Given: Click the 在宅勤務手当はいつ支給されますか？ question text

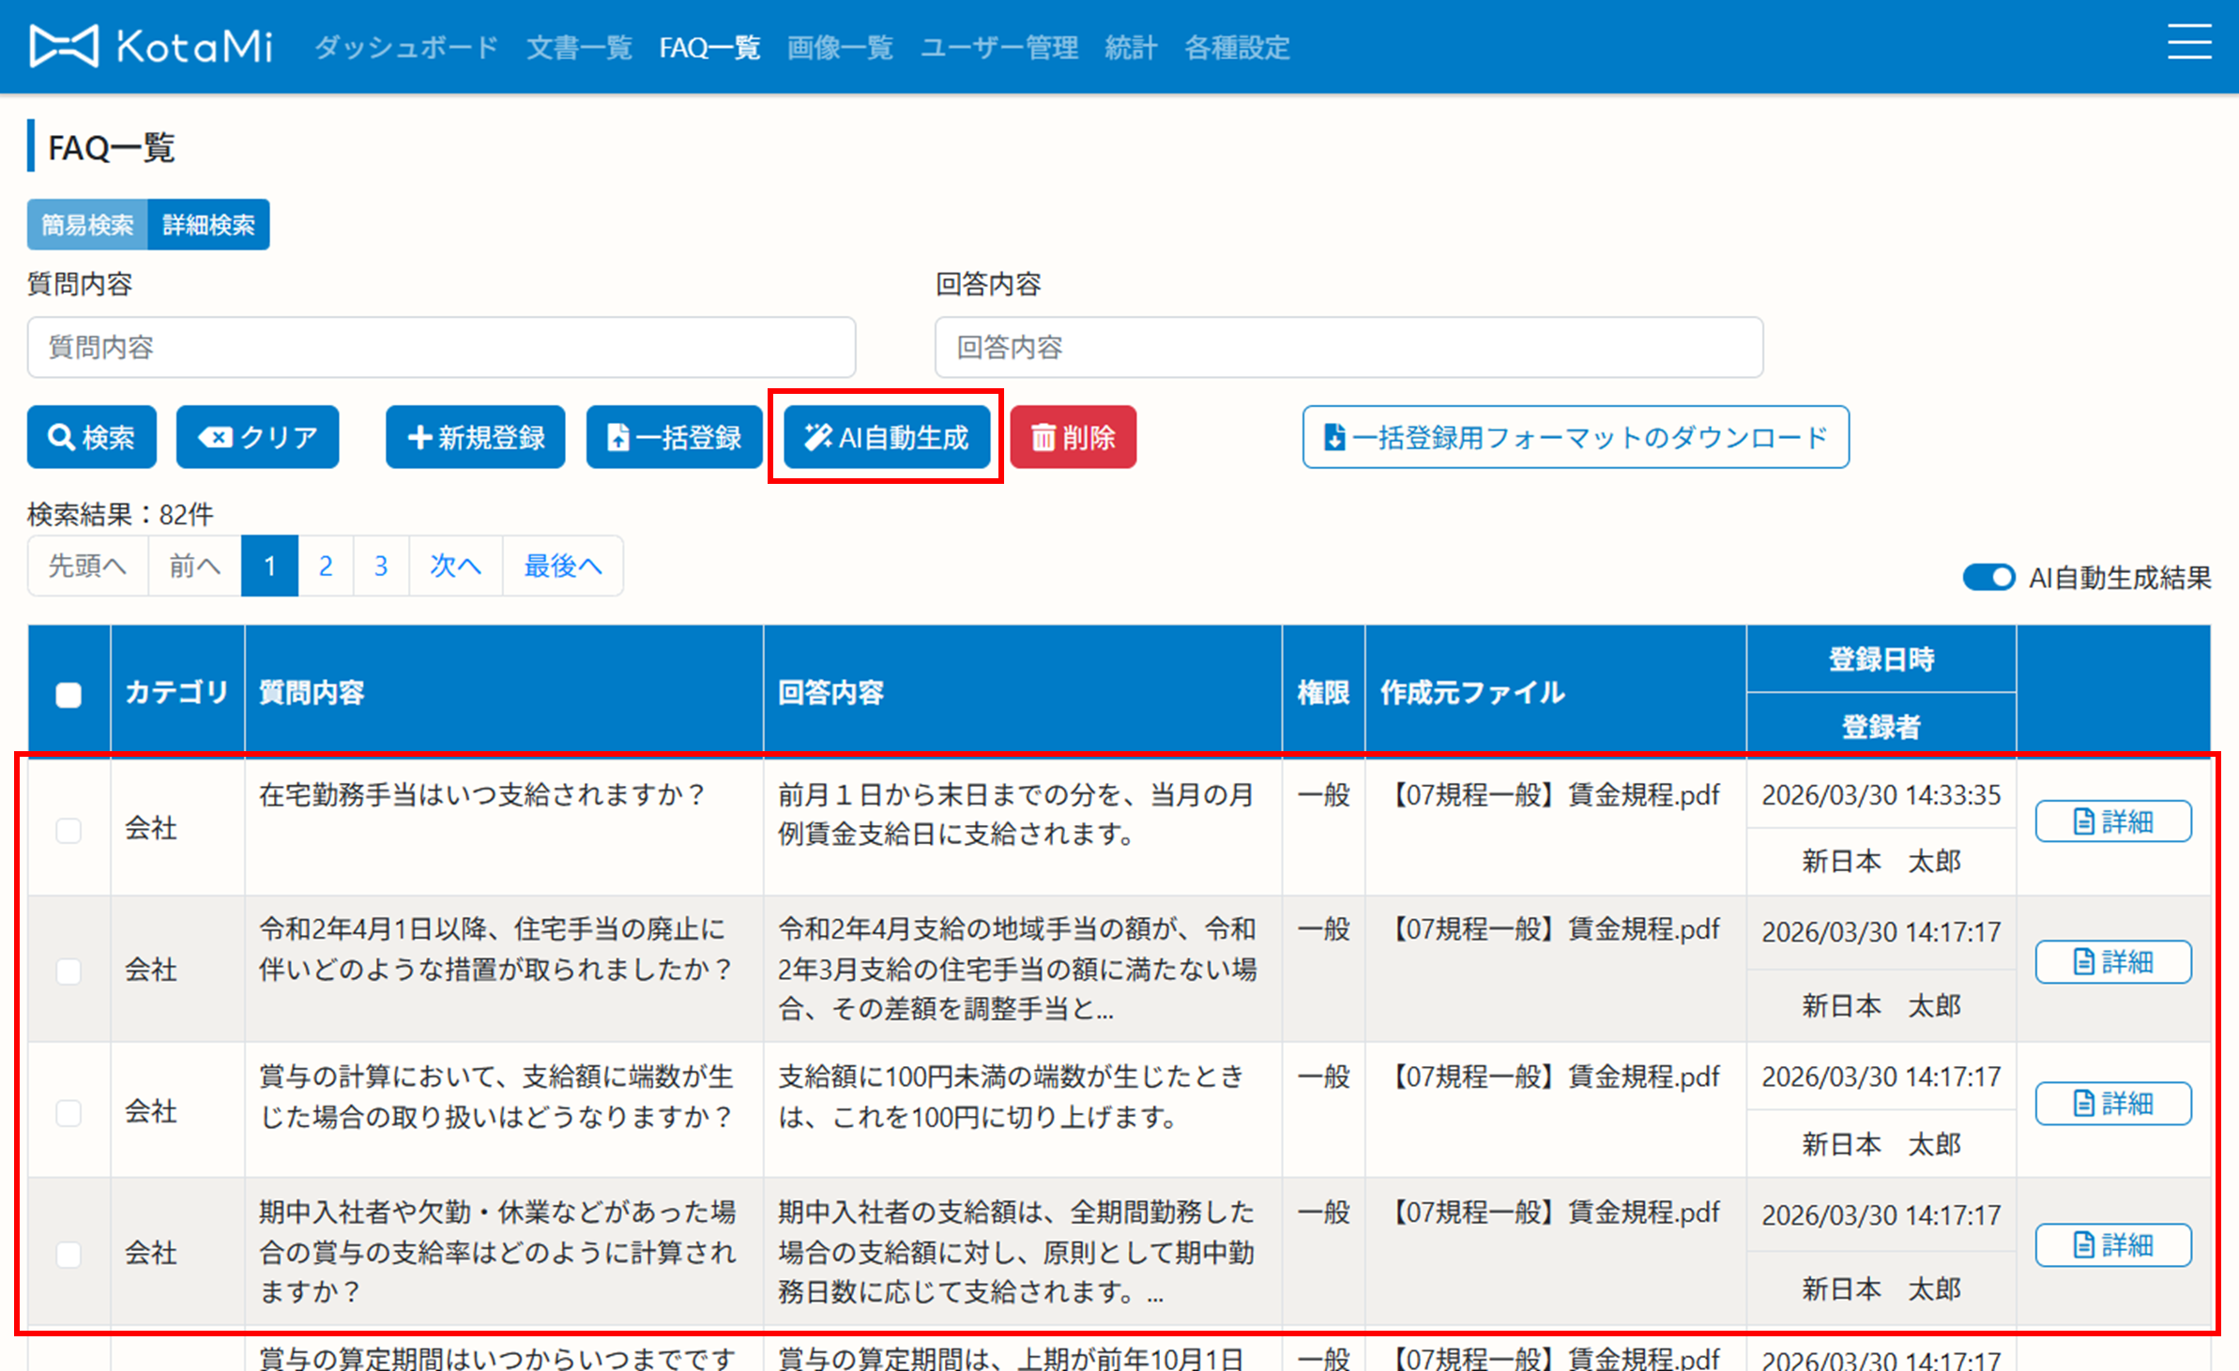Looking at the screenshot, I should [481, 794].
